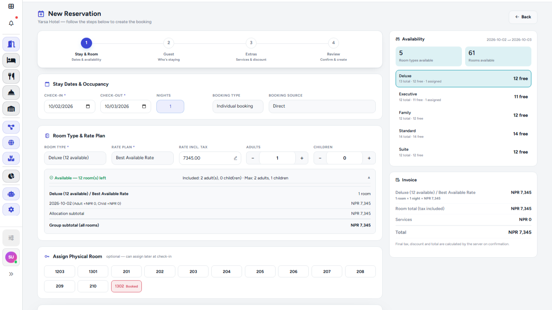Screen dimensions: 552x310
Task: Open the room service cloche icon
Action: click(11, 92)
